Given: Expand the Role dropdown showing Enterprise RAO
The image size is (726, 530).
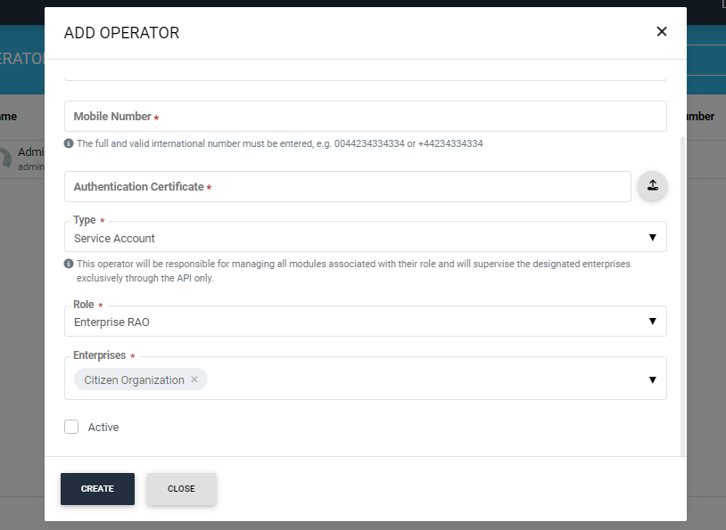Looking at the screenshot, I should click(366, 322).
